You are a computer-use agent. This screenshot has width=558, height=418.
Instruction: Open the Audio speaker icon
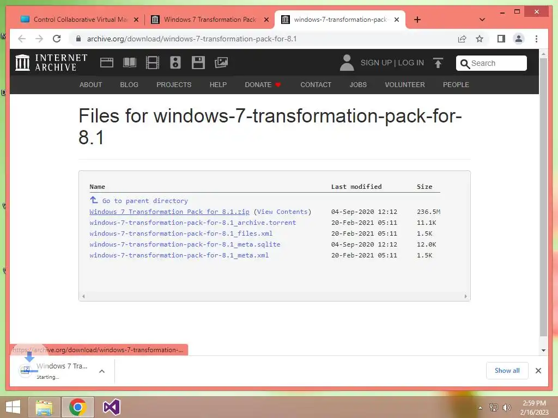click(x=175, y=63)
